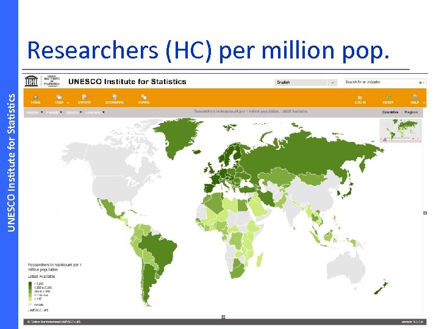Click the copyright UNESCO-UIS footer text
The image size is (439, 329).
(x=54, y=322)
